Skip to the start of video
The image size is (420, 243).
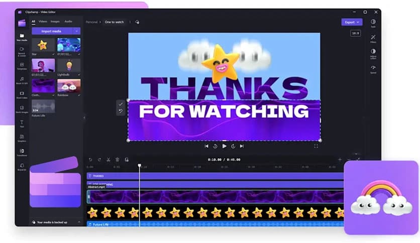pos(206,146)
